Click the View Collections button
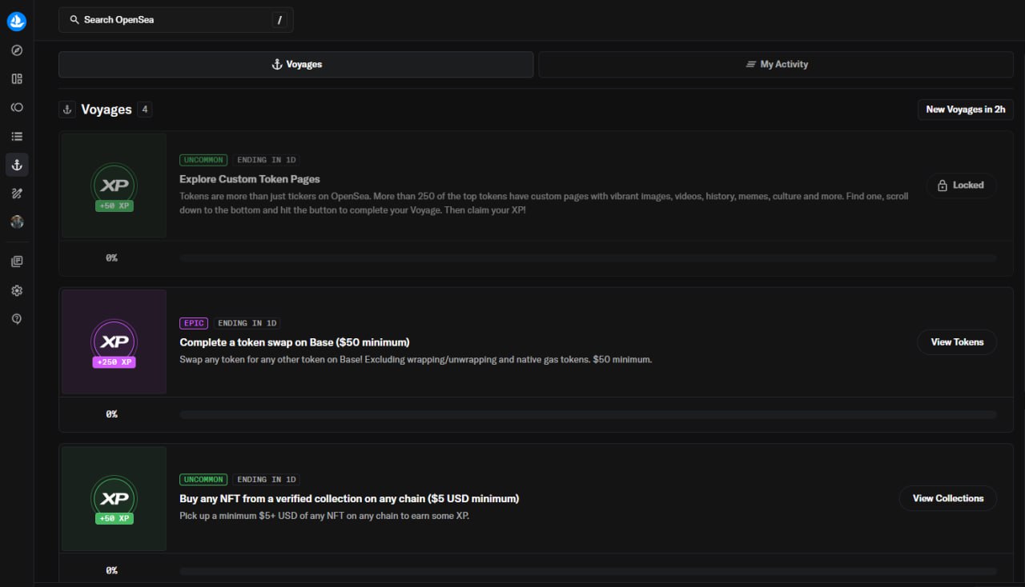This screenshot has height=587, width=1025. pyautogui.click(x=948, y=498)
